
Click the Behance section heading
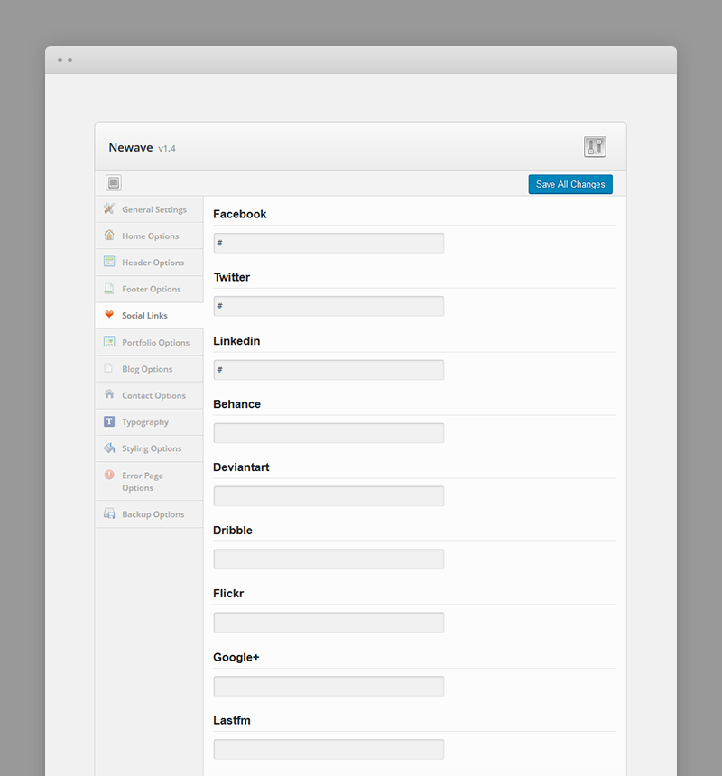point(236,404)
